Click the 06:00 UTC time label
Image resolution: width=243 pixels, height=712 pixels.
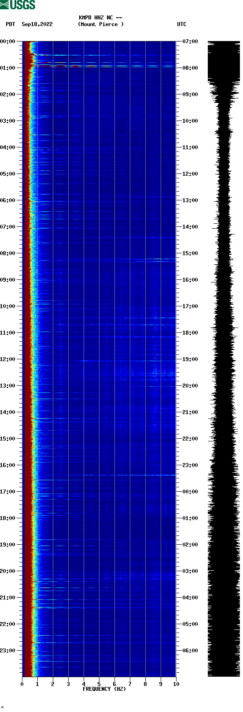point(190,651)
